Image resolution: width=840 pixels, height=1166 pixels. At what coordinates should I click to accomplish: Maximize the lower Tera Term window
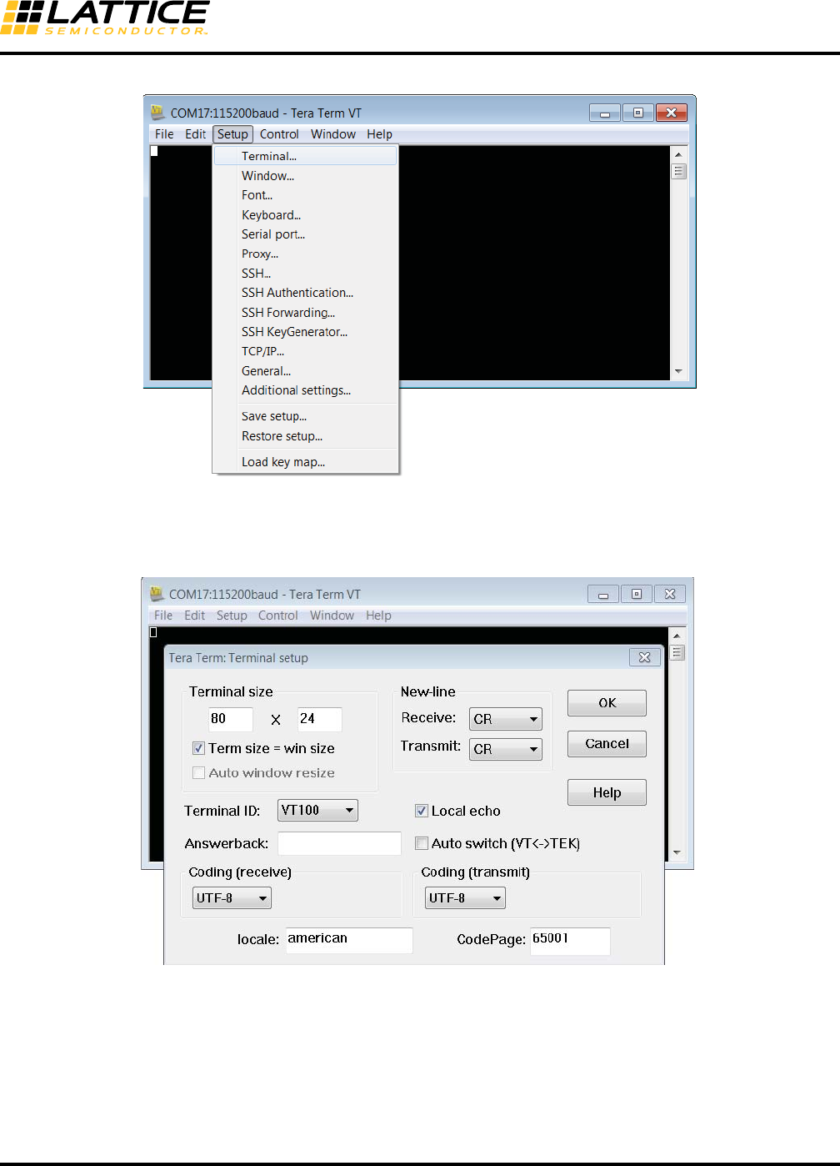637,594
